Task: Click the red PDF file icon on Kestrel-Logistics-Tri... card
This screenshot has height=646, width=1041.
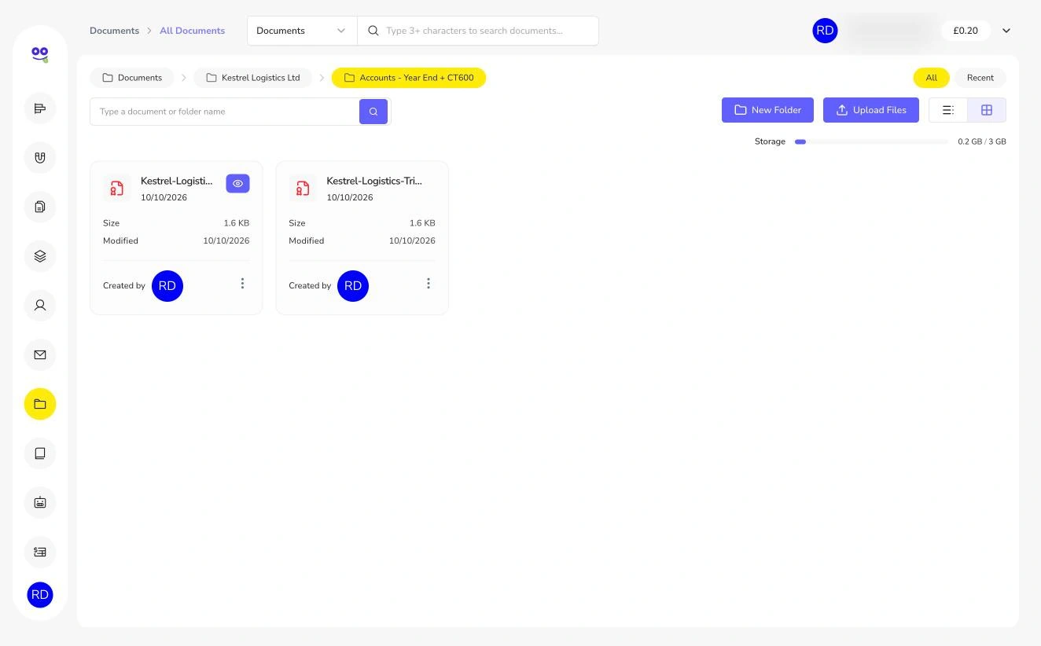Action: (x=303, y=189)
